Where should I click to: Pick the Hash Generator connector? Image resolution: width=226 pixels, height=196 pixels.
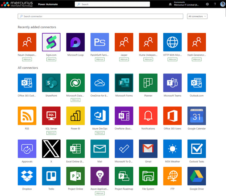click(x=197, y=42)
